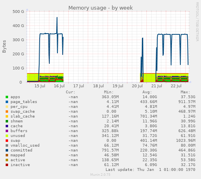This screenshot has width=201, height=179.
Task: Click the committed max value 464.86G
Action: tap(187, 150)
